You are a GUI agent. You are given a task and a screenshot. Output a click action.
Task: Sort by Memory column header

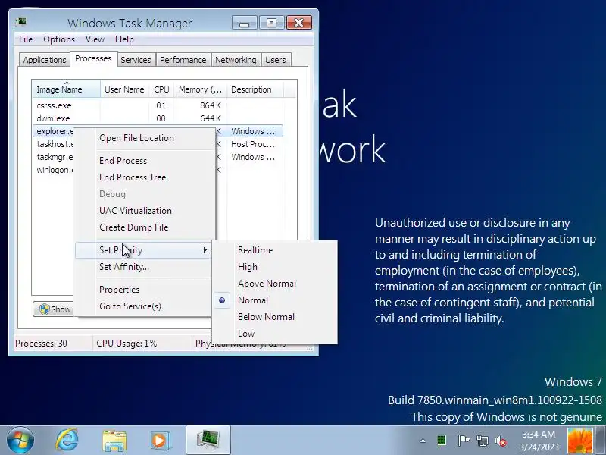(x=200, y=89)
